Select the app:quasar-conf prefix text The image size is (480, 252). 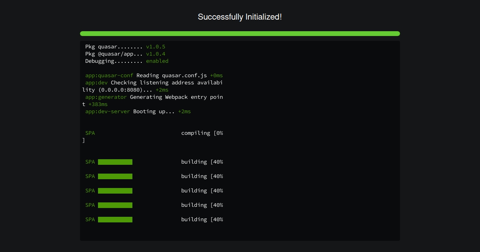109,75
